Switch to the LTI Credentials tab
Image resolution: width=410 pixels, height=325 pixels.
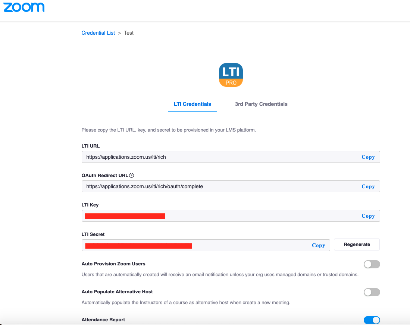[x=193, y=104]
